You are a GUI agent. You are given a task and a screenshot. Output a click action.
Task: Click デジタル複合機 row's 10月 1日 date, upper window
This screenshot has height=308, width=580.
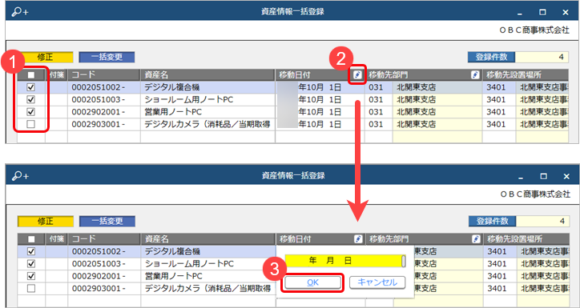(x=320, y=87)
